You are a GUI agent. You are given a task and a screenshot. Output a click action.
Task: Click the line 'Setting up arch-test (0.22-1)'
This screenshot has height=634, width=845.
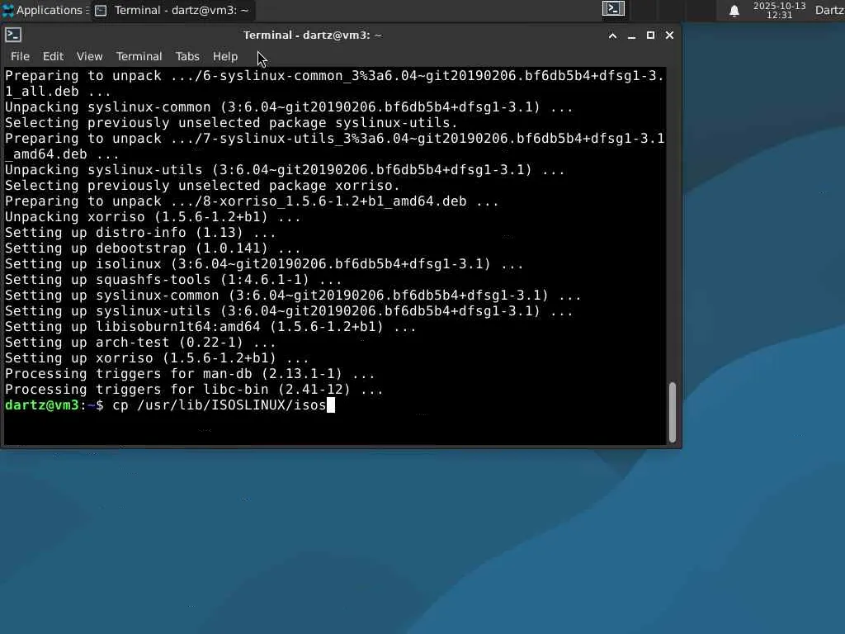coord(140,343)
